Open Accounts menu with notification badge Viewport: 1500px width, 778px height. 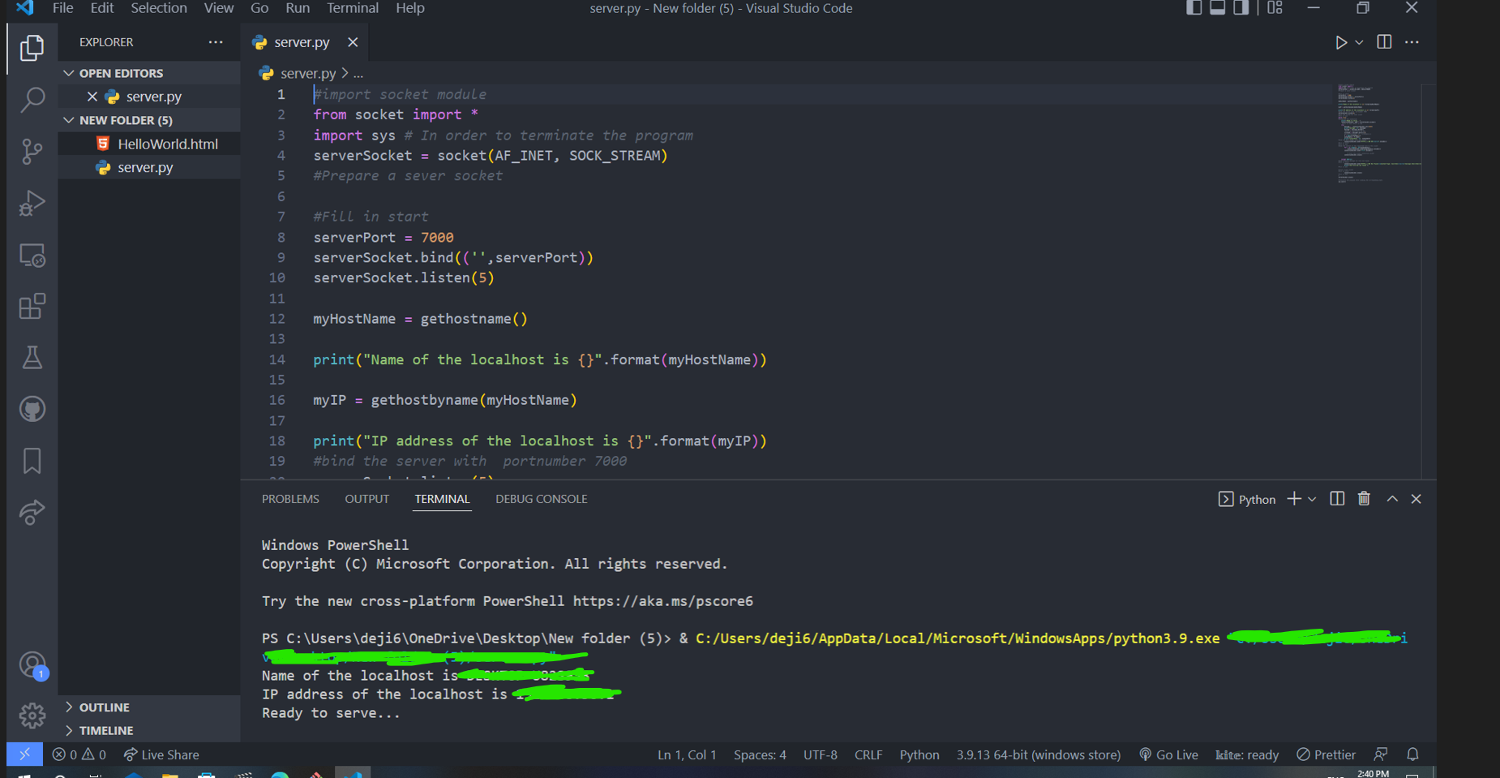pos(32,665)
